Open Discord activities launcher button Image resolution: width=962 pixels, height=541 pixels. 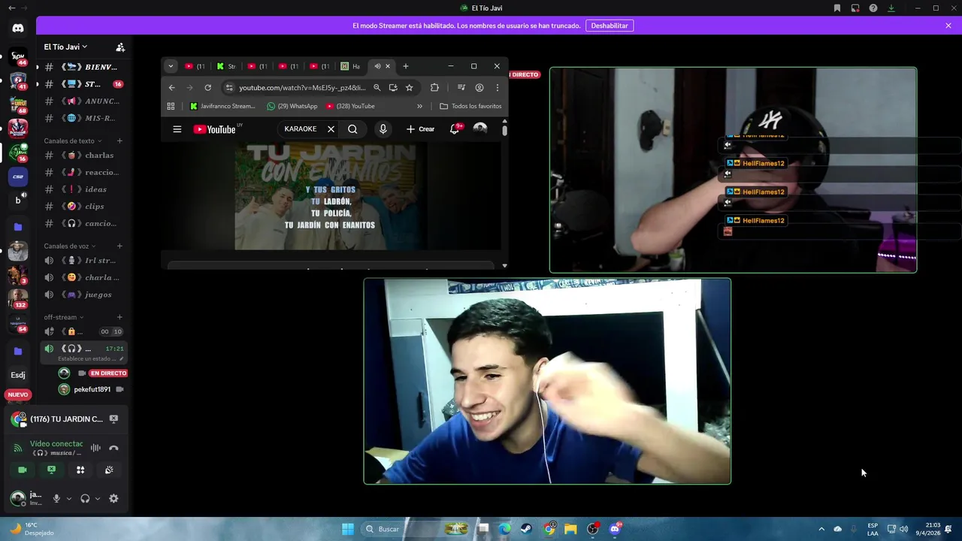[80, 470]
